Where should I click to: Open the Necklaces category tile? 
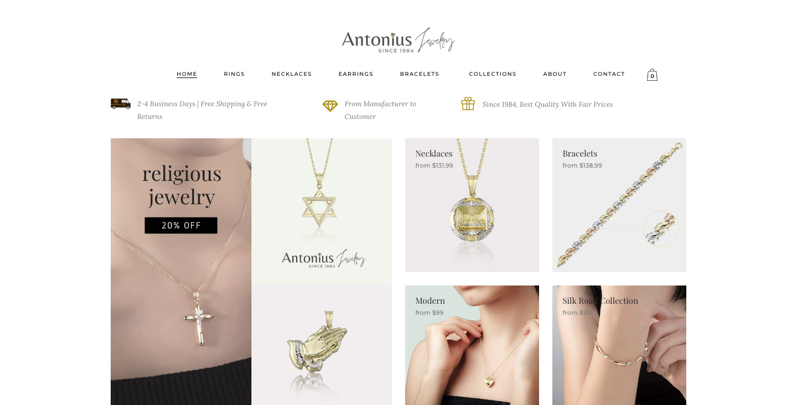click(472, 205)
